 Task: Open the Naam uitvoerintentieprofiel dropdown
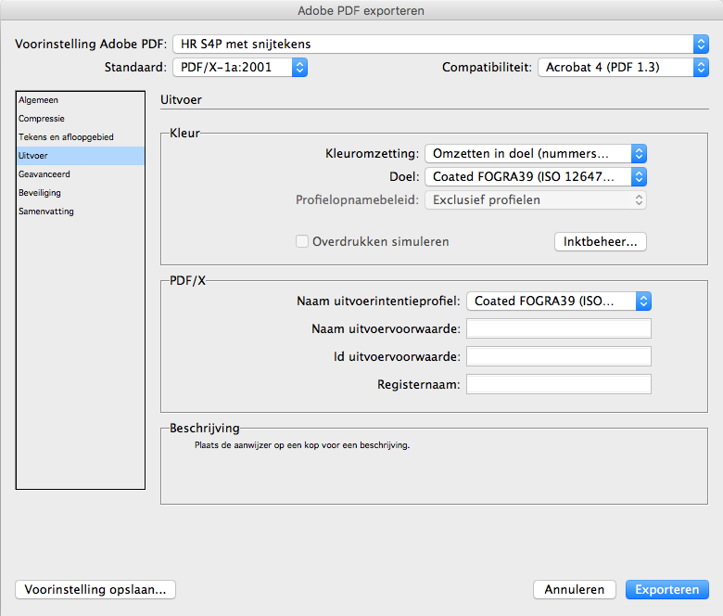tap(559, 301)
